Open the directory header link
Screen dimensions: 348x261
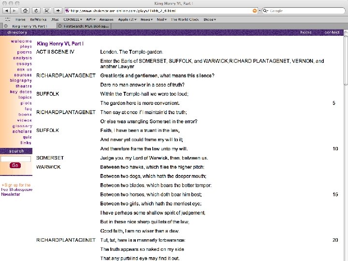coord(17,32)
